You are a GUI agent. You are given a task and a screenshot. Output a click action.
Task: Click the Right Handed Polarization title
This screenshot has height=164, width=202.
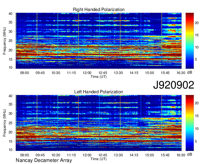(x=99, y=10)
